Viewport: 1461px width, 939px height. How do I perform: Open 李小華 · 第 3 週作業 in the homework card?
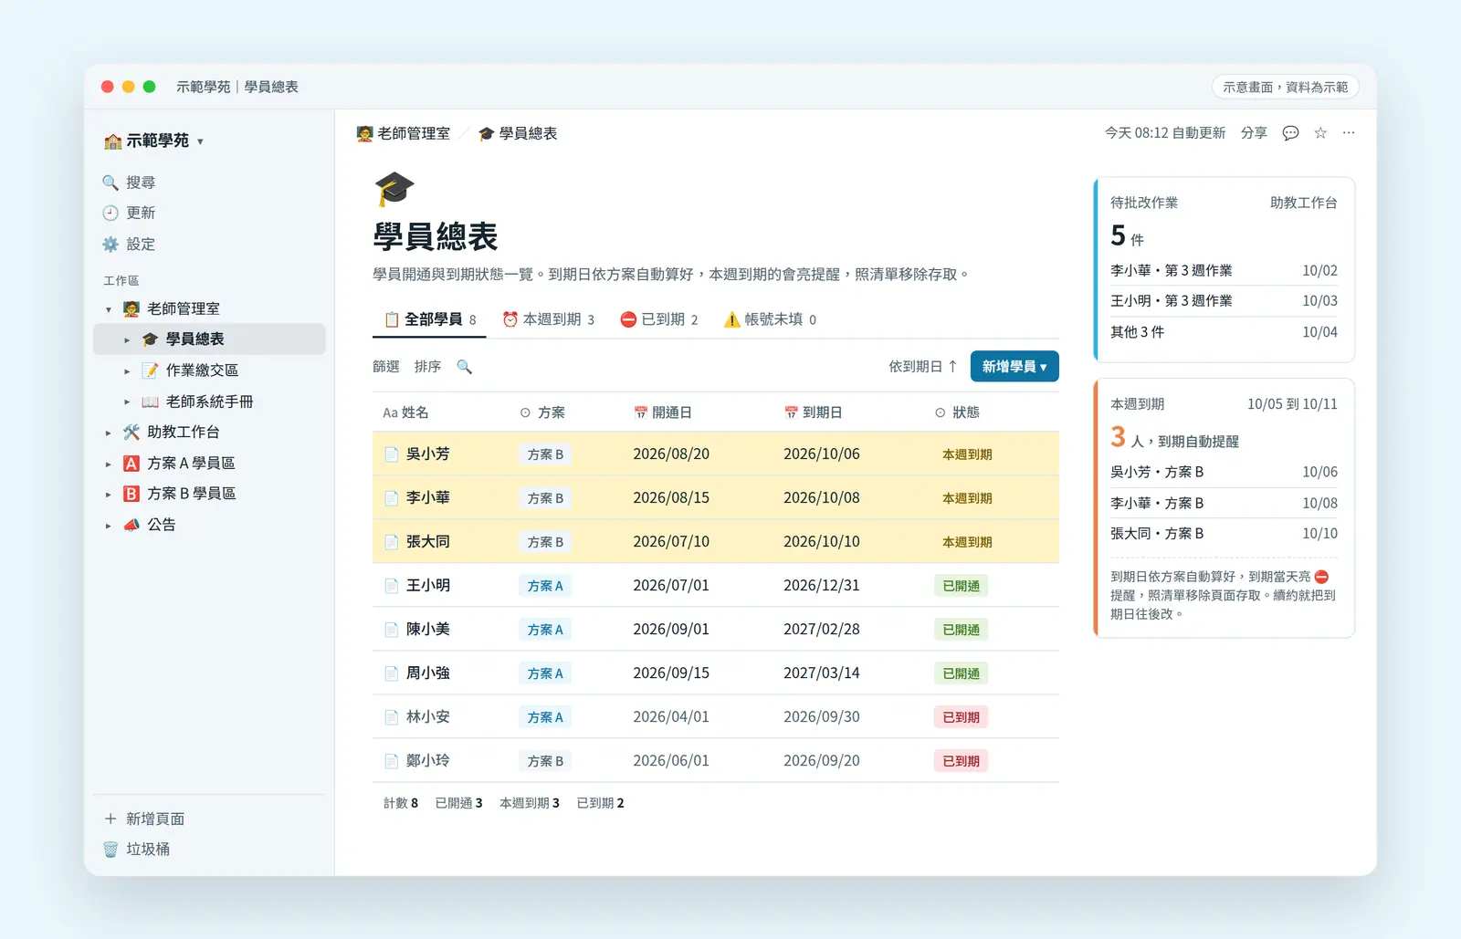(1224, 271)
